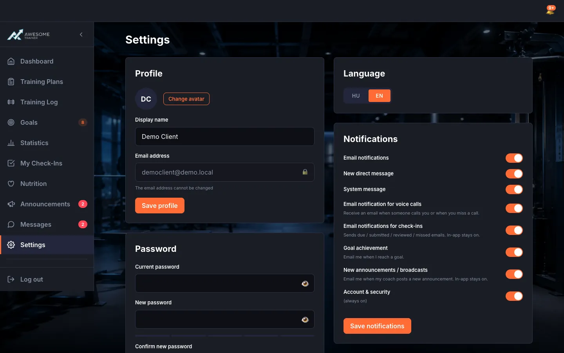The image size is (564, 353).
Task: Open Statistics page
Action: (47, 143)
